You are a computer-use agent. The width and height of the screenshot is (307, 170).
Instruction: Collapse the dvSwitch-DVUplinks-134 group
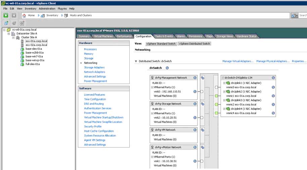tap(223, 78)
